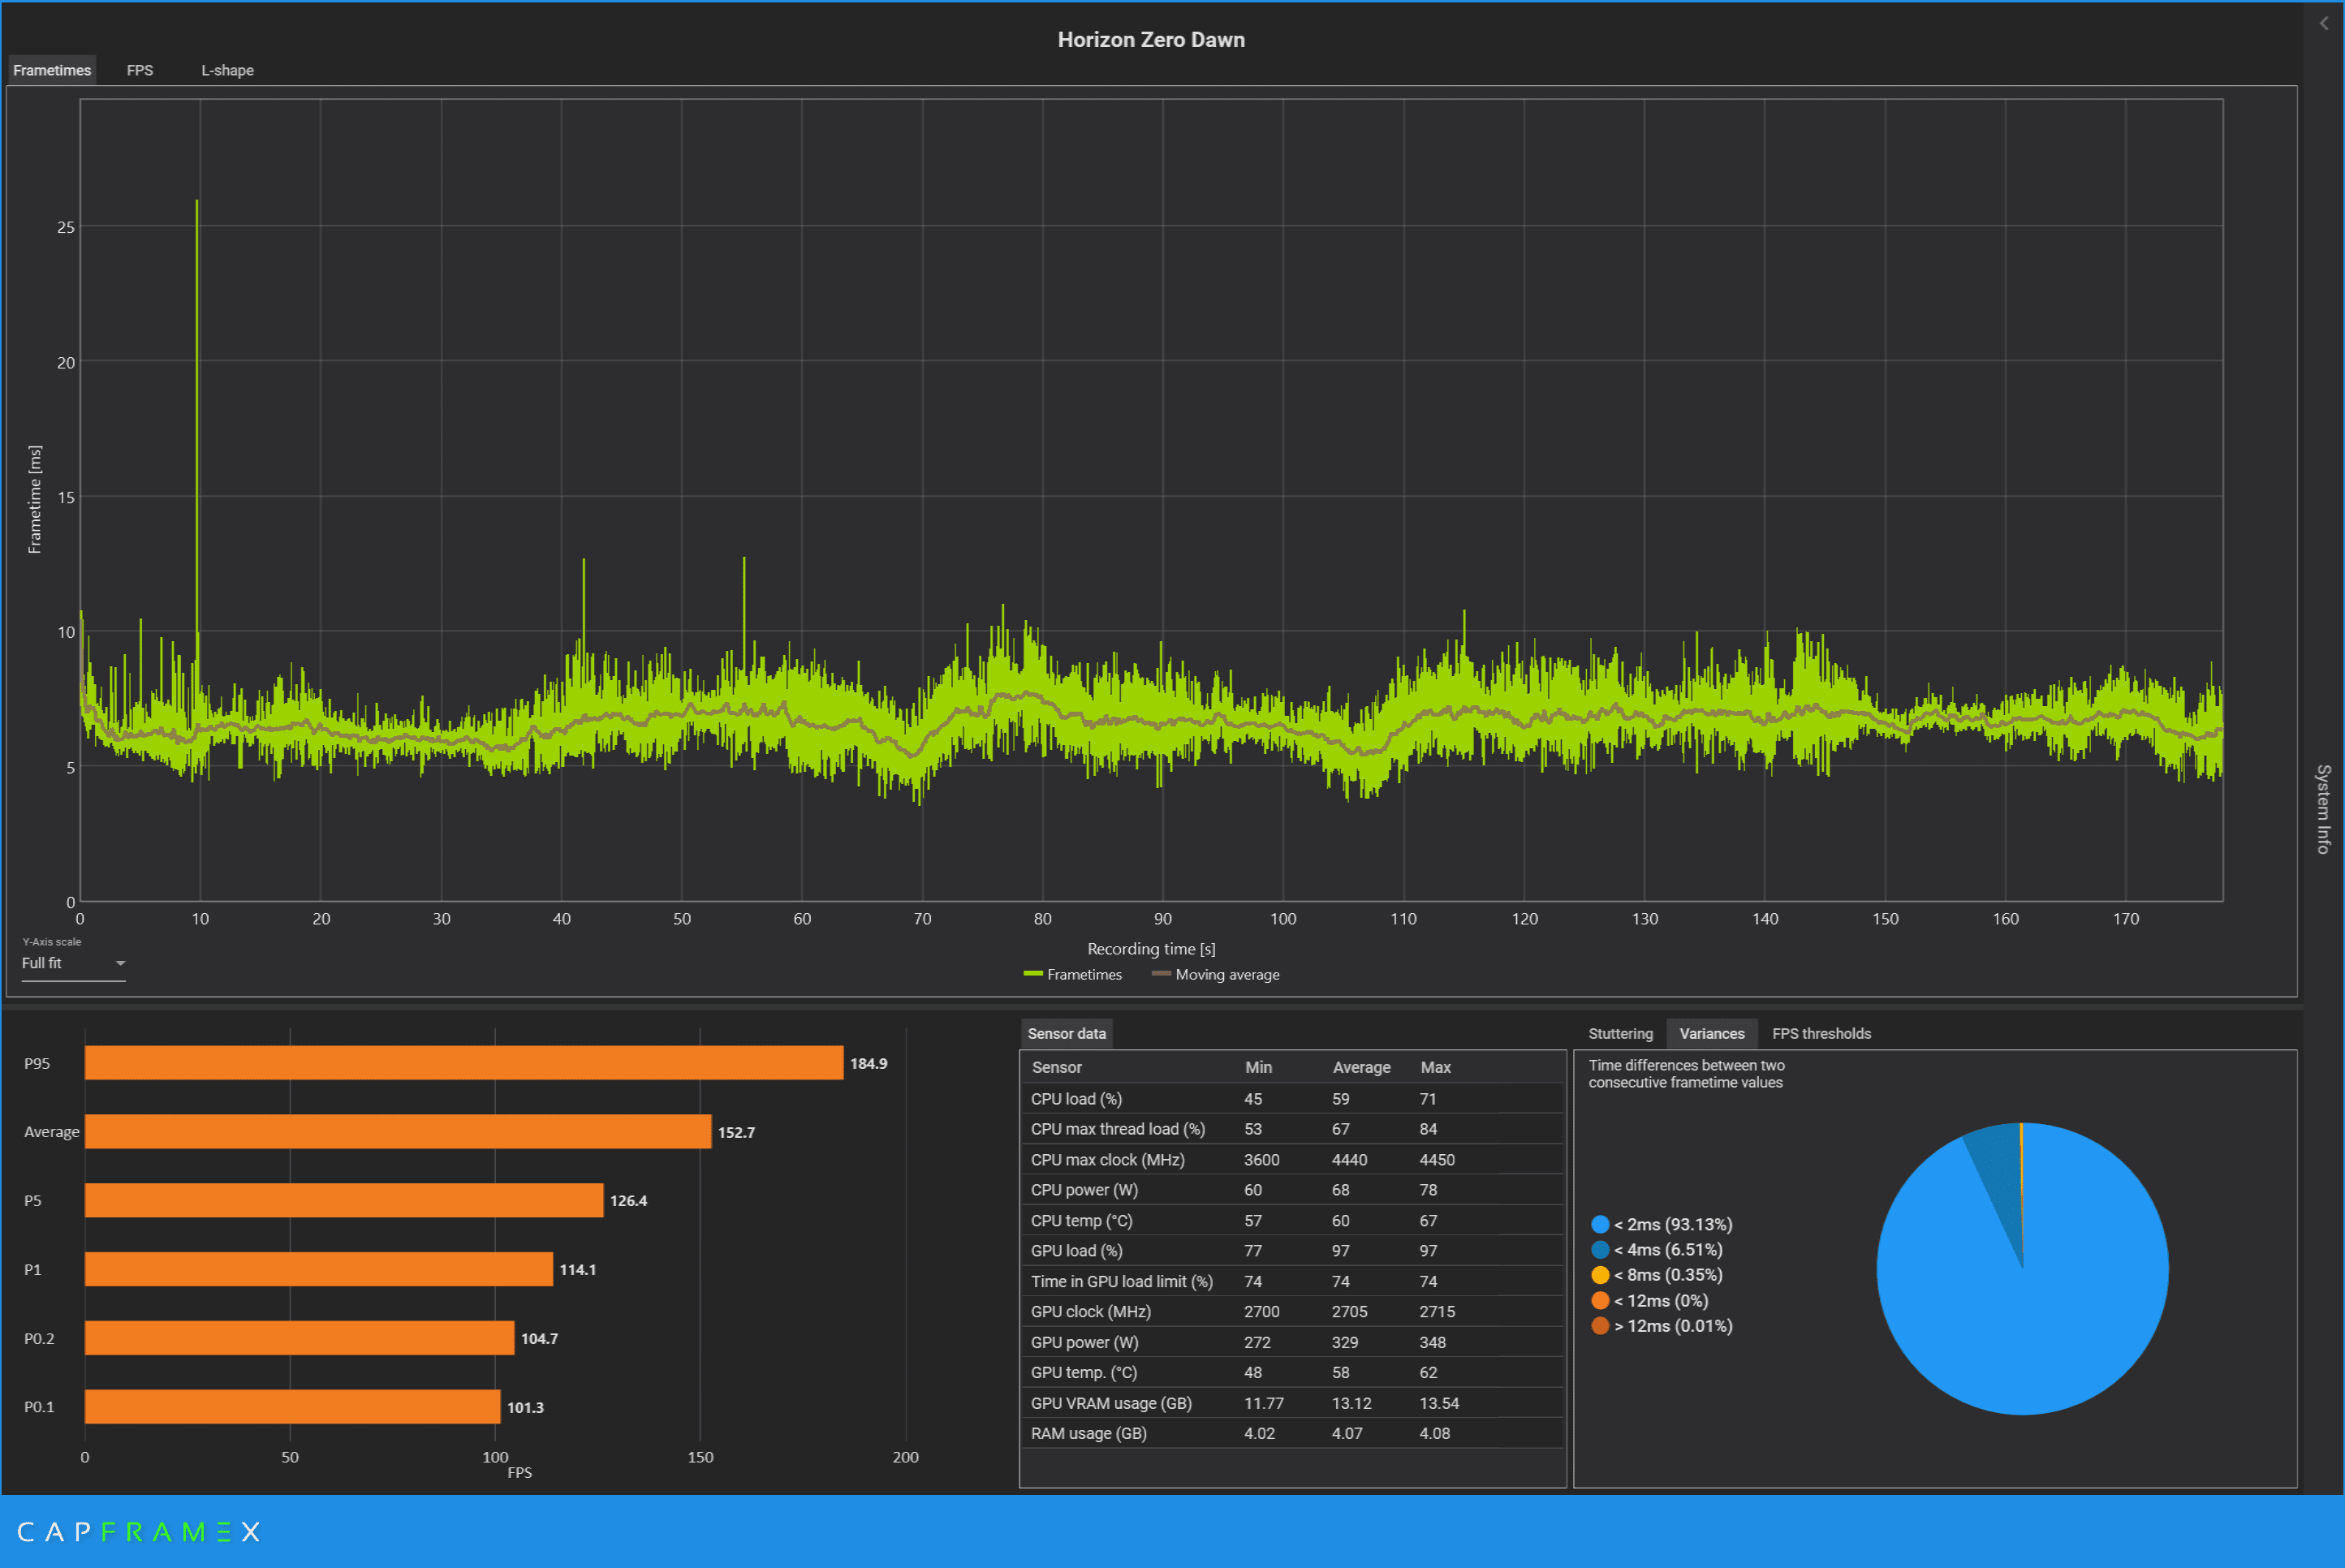Screen dimensions: 2345x1568
Task: Click the Min column header
Action: (1258, 1067)
